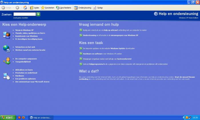Click the orange security tray icon

(187, 117)
